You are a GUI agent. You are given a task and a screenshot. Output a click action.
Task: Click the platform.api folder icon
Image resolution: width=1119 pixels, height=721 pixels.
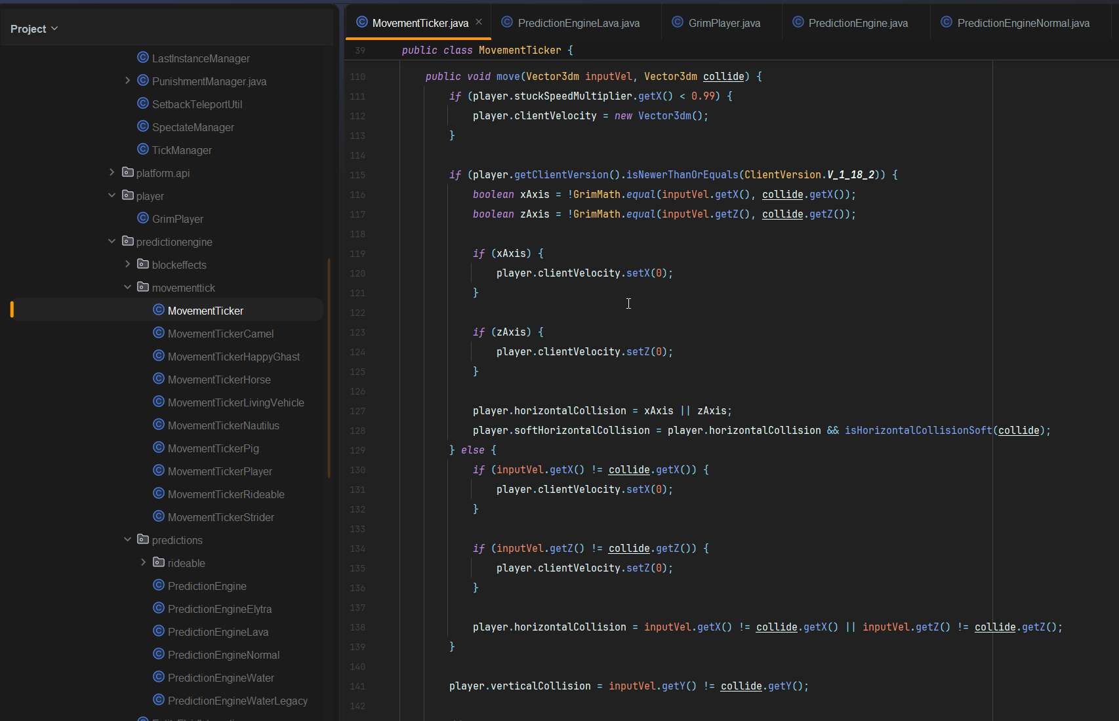point(128,172)
